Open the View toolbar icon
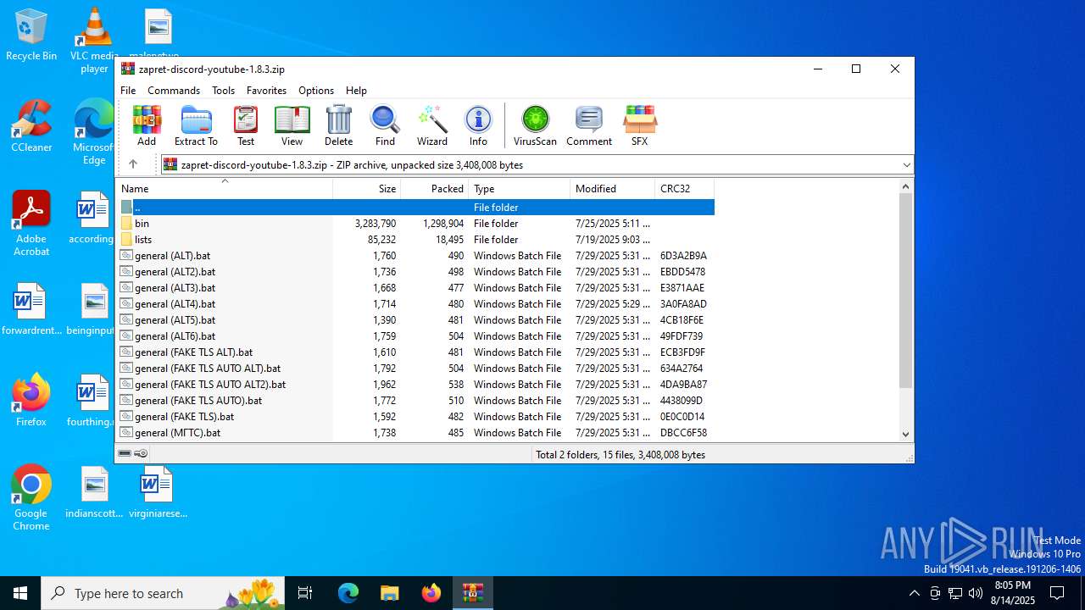Viewport: 1085px width, 610px height. point(292,126)
